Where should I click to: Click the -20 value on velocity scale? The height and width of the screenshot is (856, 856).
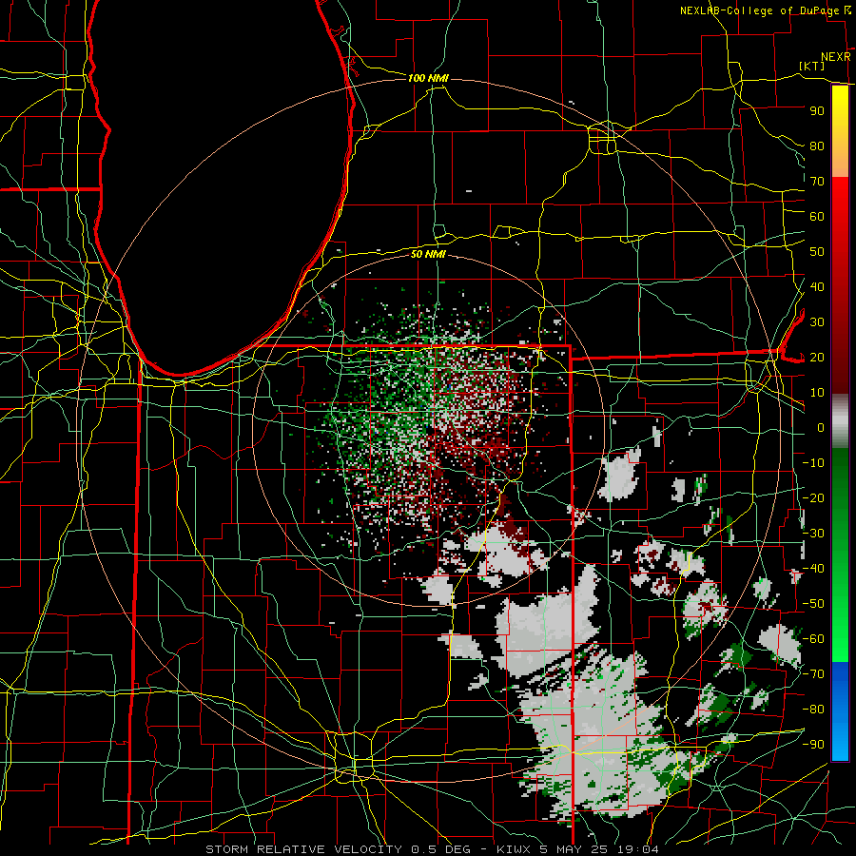point(813,497)
